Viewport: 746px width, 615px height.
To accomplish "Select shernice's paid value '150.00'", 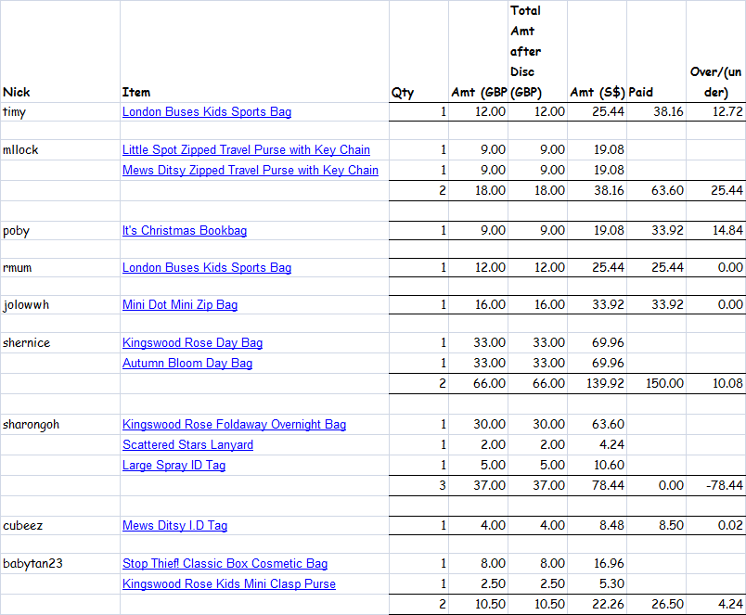I will 657,383.
